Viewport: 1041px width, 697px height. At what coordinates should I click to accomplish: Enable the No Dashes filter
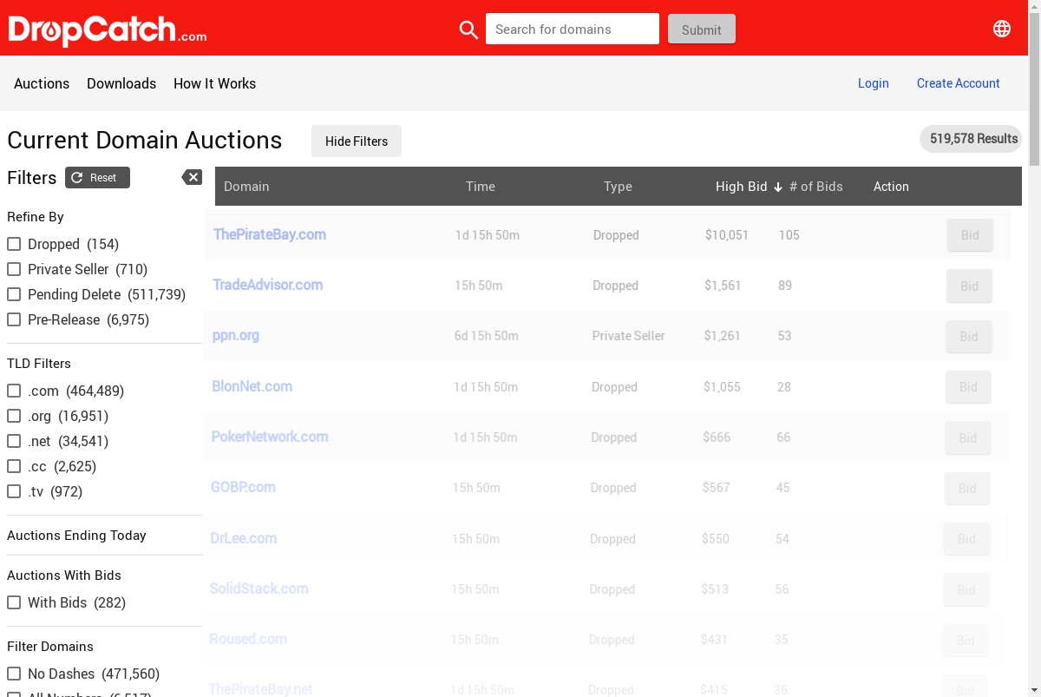tap(14, 674)
